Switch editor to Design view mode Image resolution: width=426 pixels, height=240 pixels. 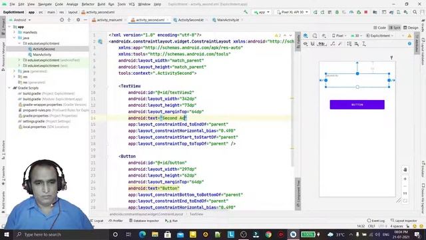tap(411, 28)
